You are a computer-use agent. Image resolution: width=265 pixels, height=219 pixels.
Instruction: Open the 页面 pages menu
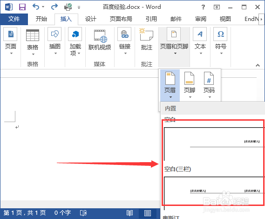pyautogui.click(x=10, y=41)
